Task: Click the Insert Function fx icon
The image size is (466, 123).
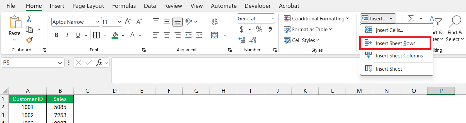Action: point(99,63)
